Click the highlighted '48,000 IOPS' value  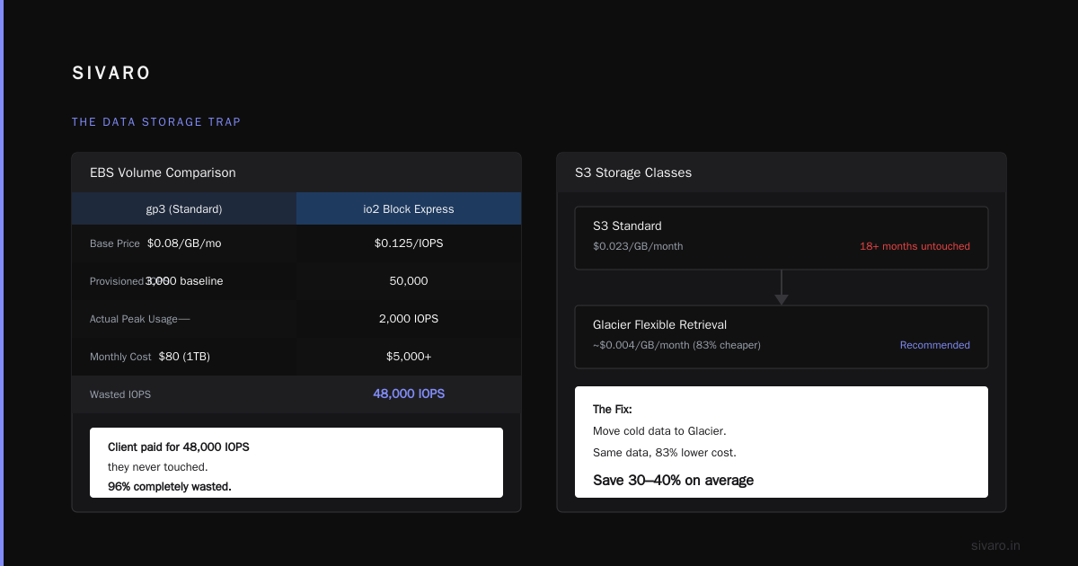[409, 394]
